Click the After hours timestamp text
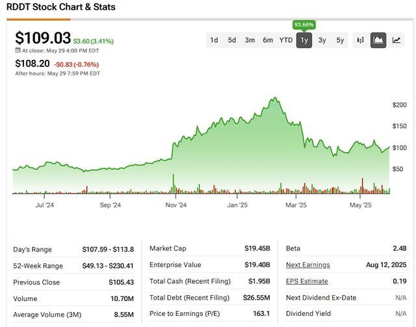The width and height of the screenshot is (416, 327). click(58, 73)
